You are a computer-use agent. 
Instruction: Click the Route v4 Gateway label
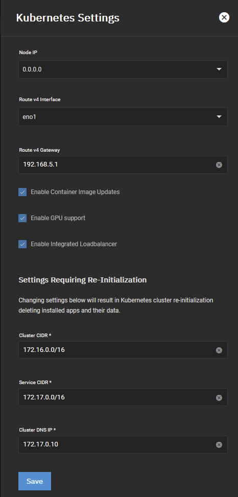point(39,150)
